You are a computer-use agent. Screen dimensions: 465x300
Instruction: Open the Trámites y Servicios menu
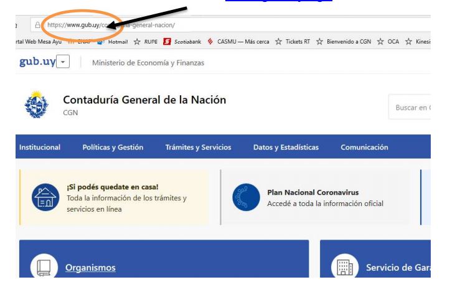tap(198, 148)
